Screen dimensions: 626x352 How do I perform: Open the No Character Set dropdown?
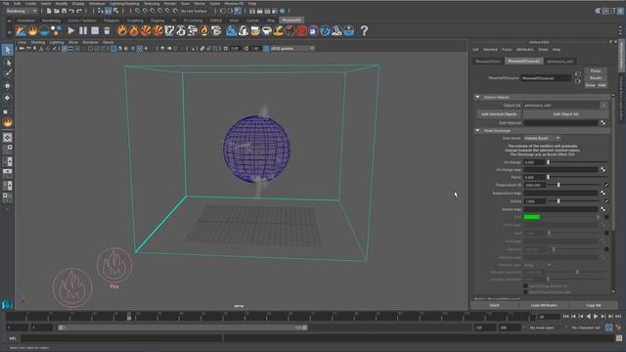(x=586, y=328)
